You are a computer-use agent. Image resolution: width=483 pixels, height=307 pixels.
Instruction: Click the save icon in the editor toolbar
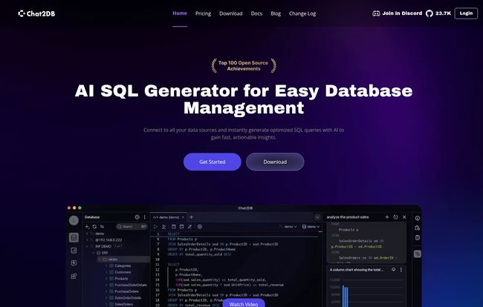(x=174, y=227)
